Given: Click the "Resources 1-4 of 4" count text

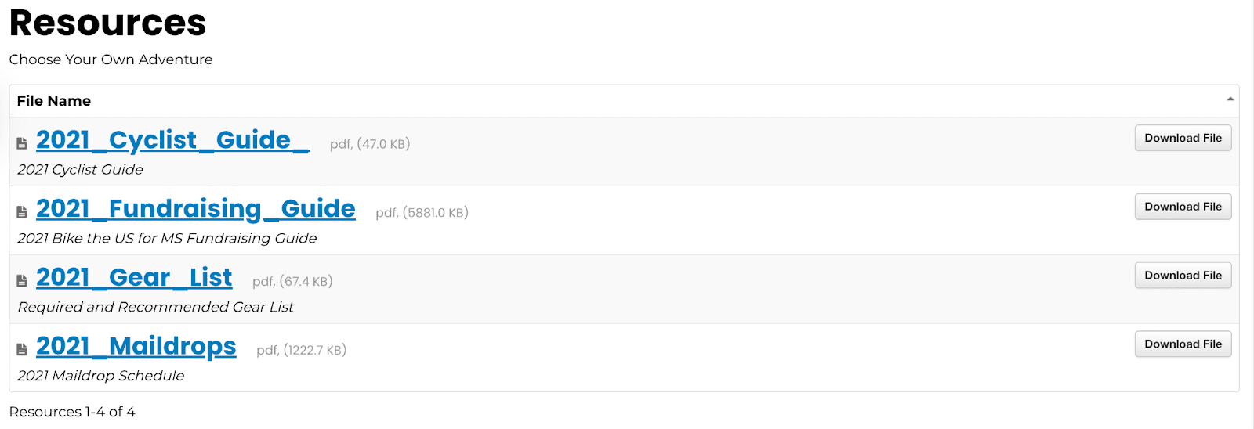Looking at the screenshot, I should (72, 412).
